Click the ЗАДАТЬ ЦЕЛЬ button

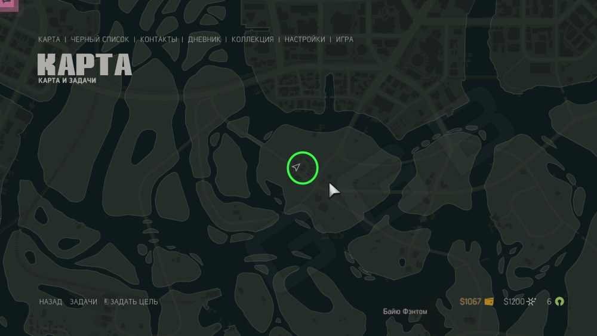point(134,302)
